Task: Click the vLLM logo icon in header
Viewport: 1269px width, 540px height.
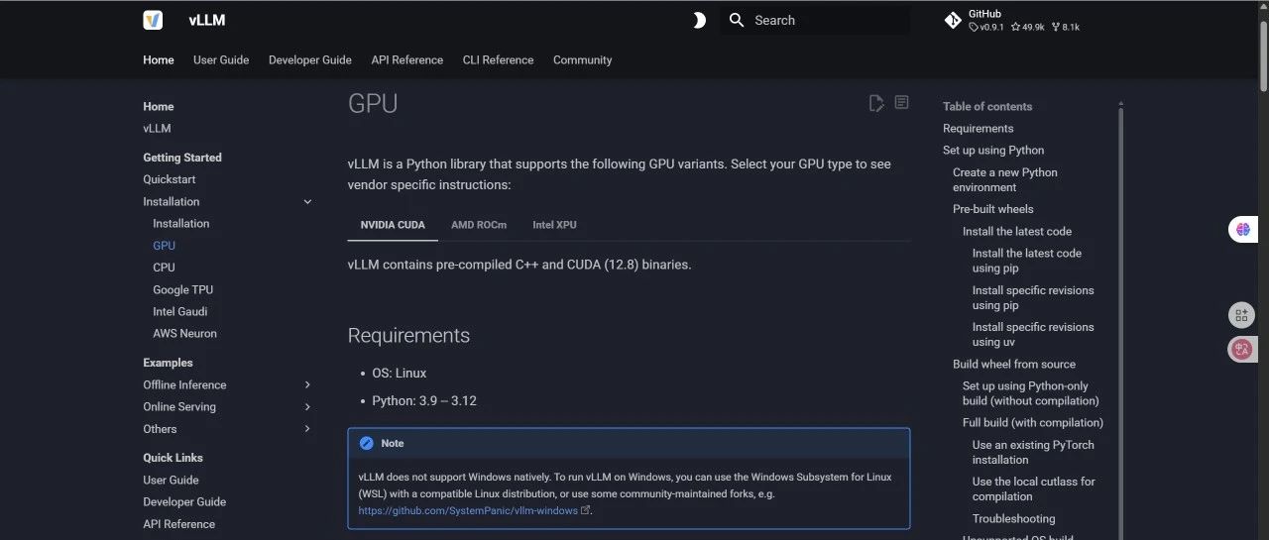Action: click(x=153, y=20)
